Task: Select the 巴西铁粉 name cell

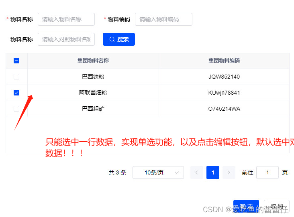Action: pyautogui.click(x=93, y=77)
